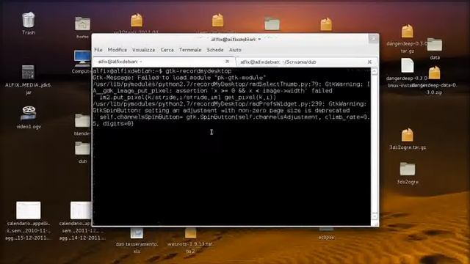The height and width of the screenshot is (264, 470).
Task: Click the terminal scrollbar down arrow
Action: 374,216
